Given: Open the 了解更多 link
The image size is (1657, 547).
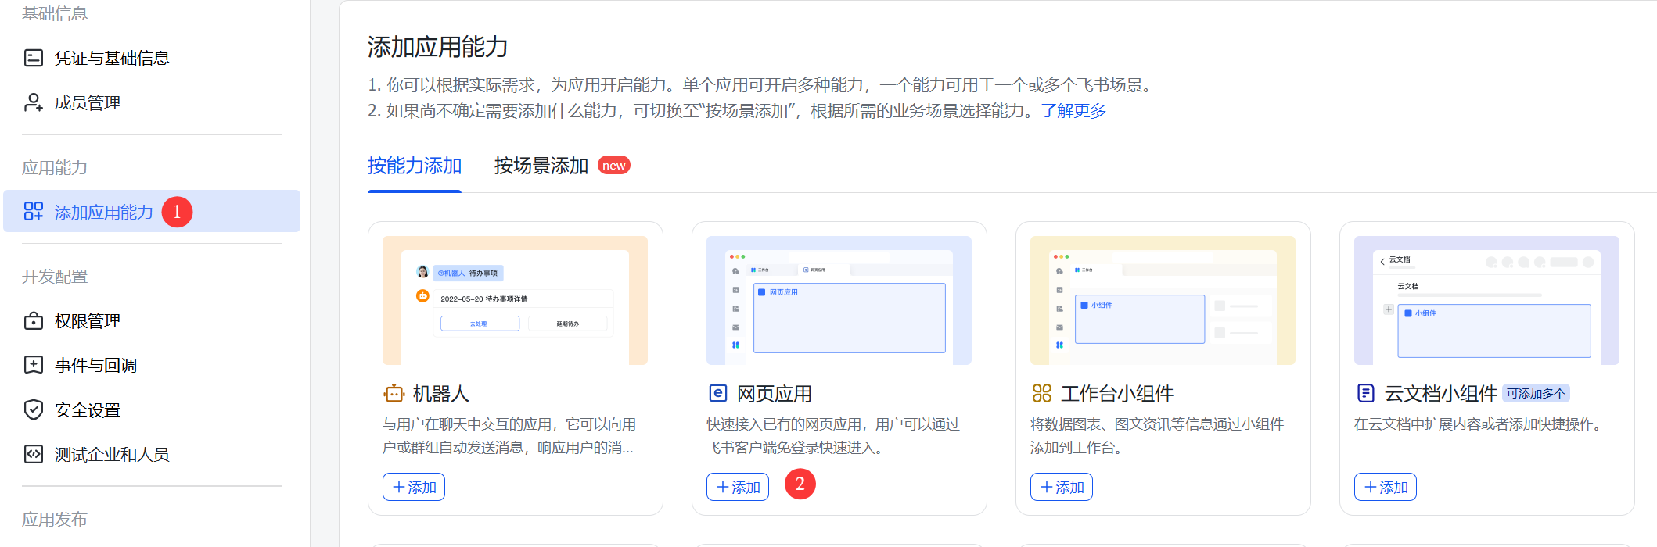Looking at the screenshot, I should (1073, 111).
